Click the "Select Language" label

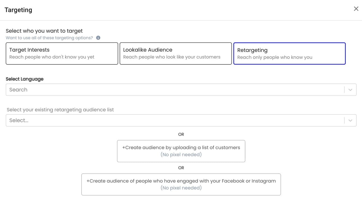pos(25,79)
